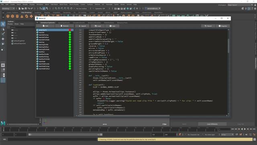257x145 pixels.
Task: Click the New Scene icon
Action: [x=20, y=8]
